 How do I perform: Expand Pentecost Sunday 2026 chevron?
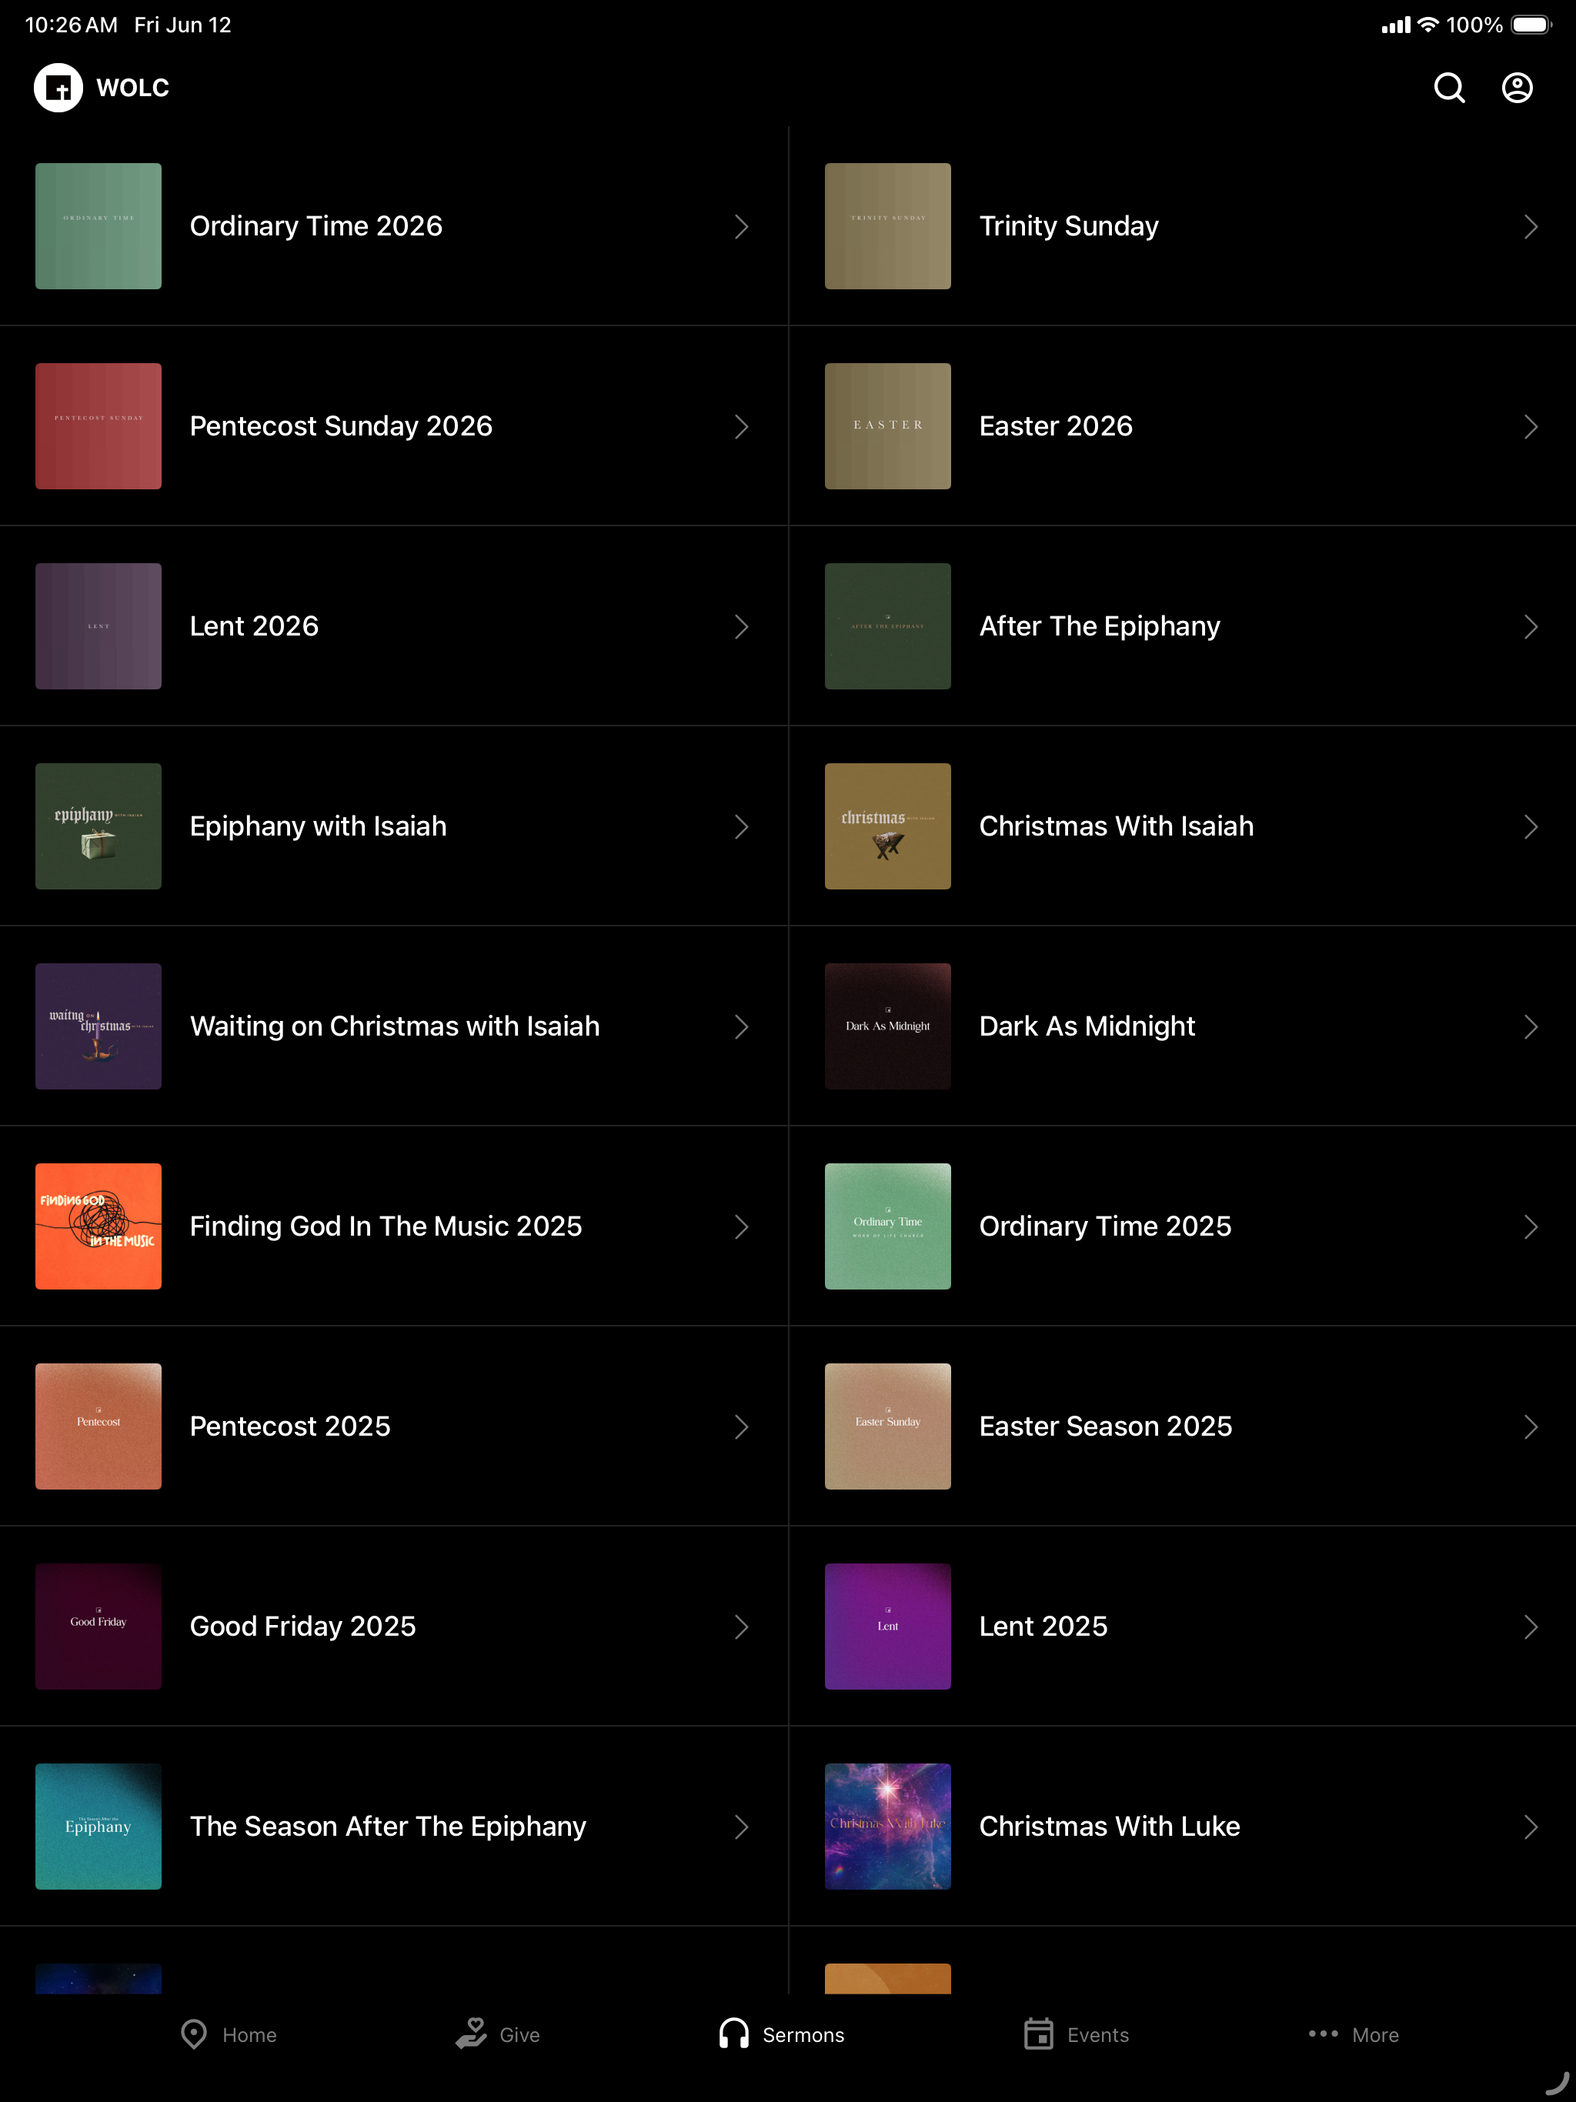tap(741, 427)
